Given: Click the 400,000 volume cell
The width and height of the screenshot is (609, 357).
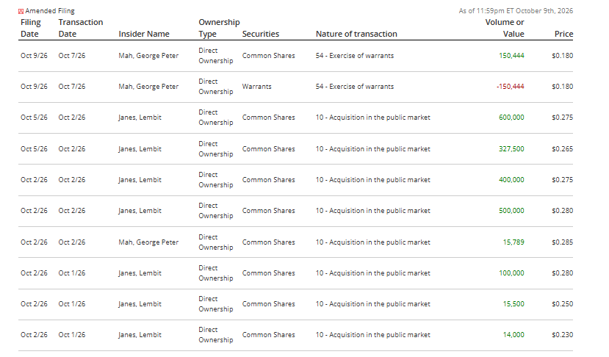Looking at the screenshot, I should pos(511,180).
